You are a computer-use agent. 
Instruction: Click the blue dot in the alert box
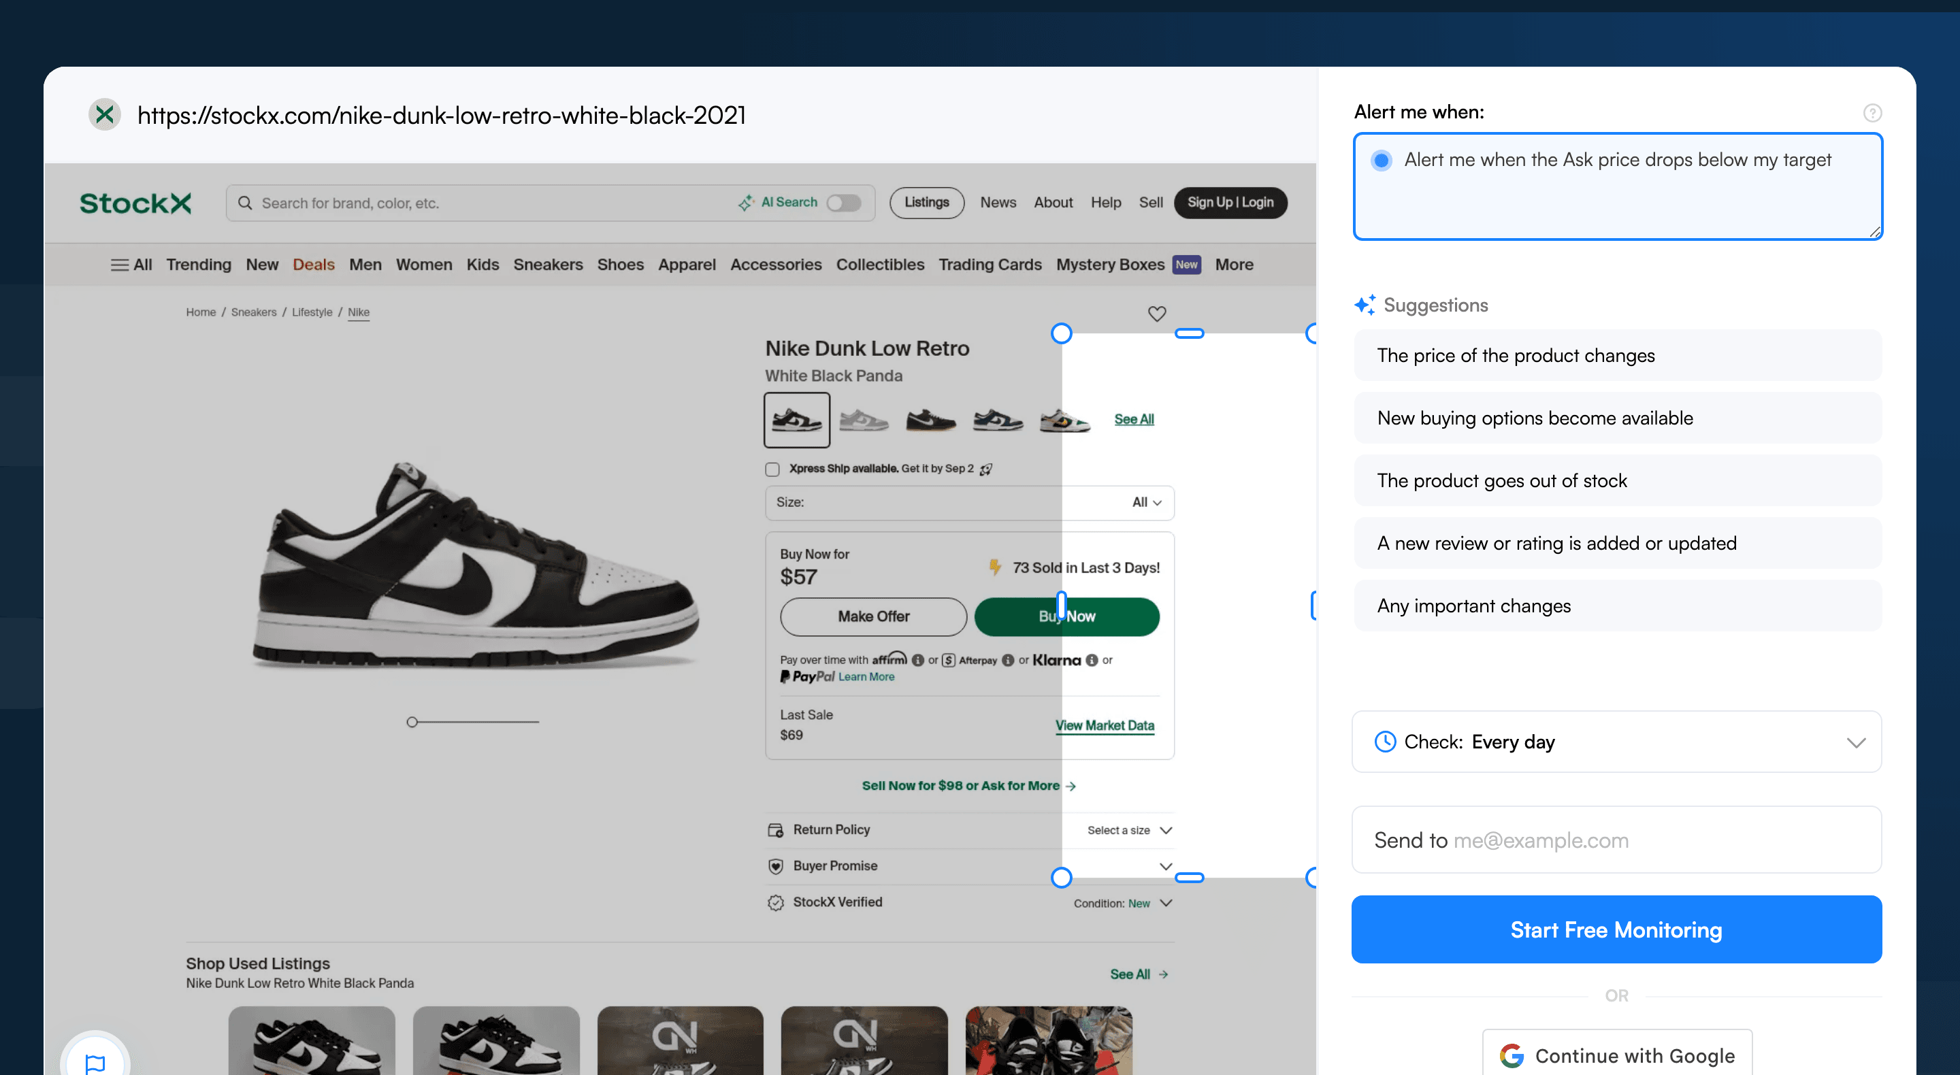coord(1381,161)
